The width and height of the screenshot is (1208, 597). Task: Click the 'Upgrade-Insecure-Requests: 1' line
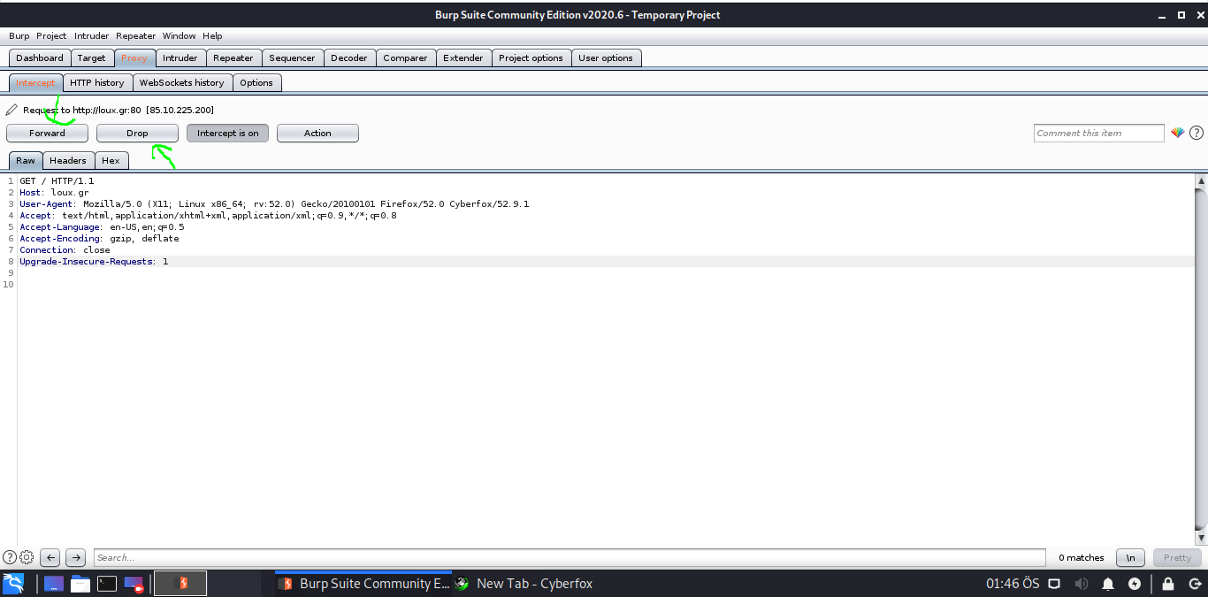94,261
